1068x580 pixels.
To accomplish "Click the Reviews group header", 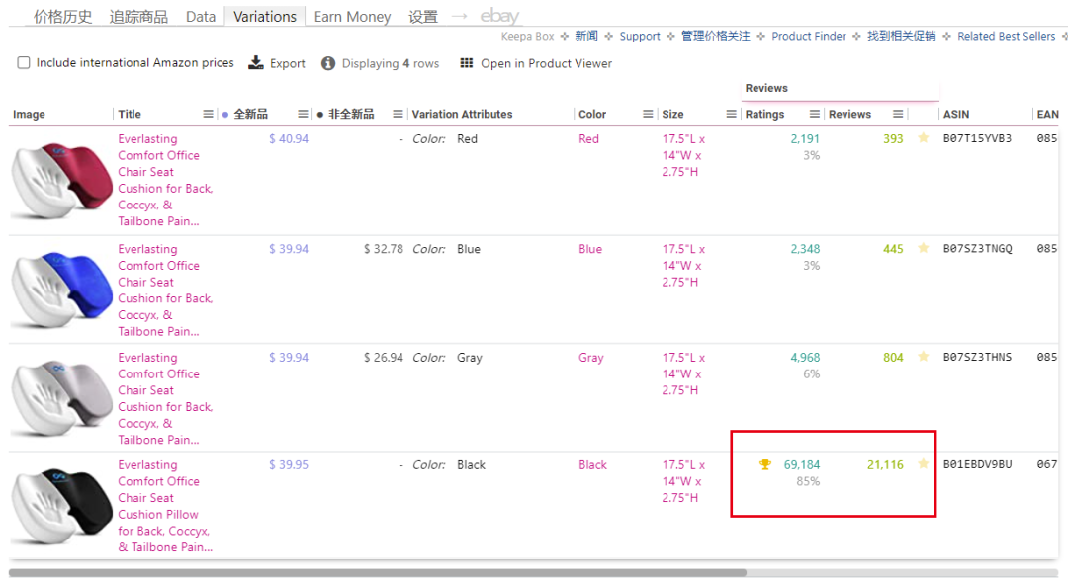I will (x=766, y=89).
